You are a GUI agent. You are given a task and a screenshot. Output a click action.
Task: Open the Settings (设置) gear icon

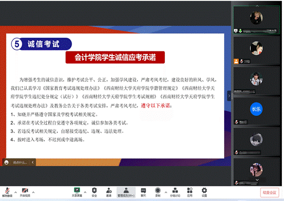coord(204,192)
